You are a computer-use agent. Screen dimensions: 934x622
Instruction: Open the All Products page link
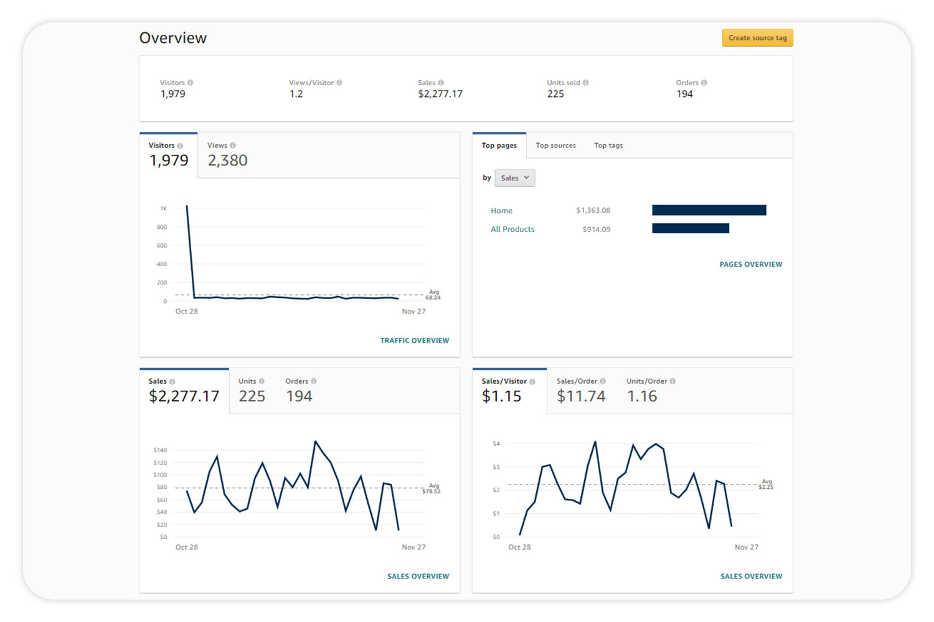click(512, 230)
